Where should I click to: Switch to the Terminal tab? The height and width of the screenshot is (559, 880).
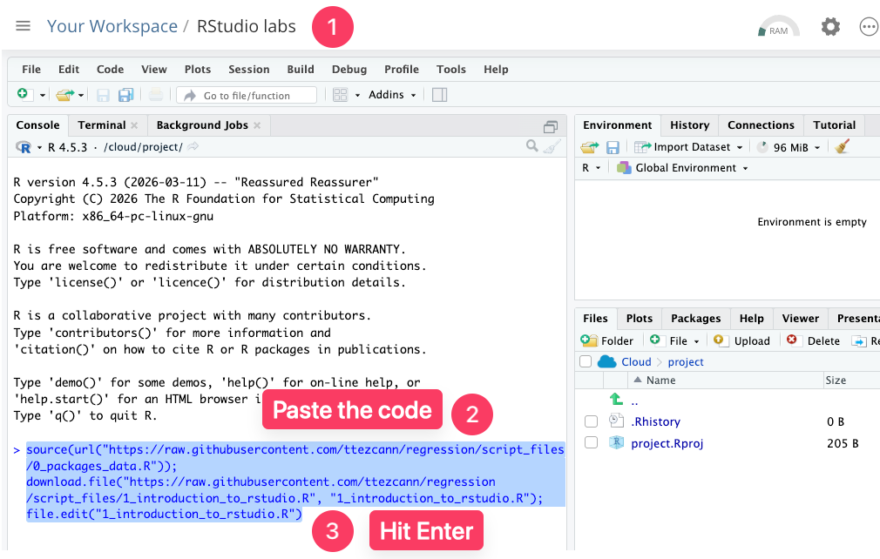coord(102,125)
